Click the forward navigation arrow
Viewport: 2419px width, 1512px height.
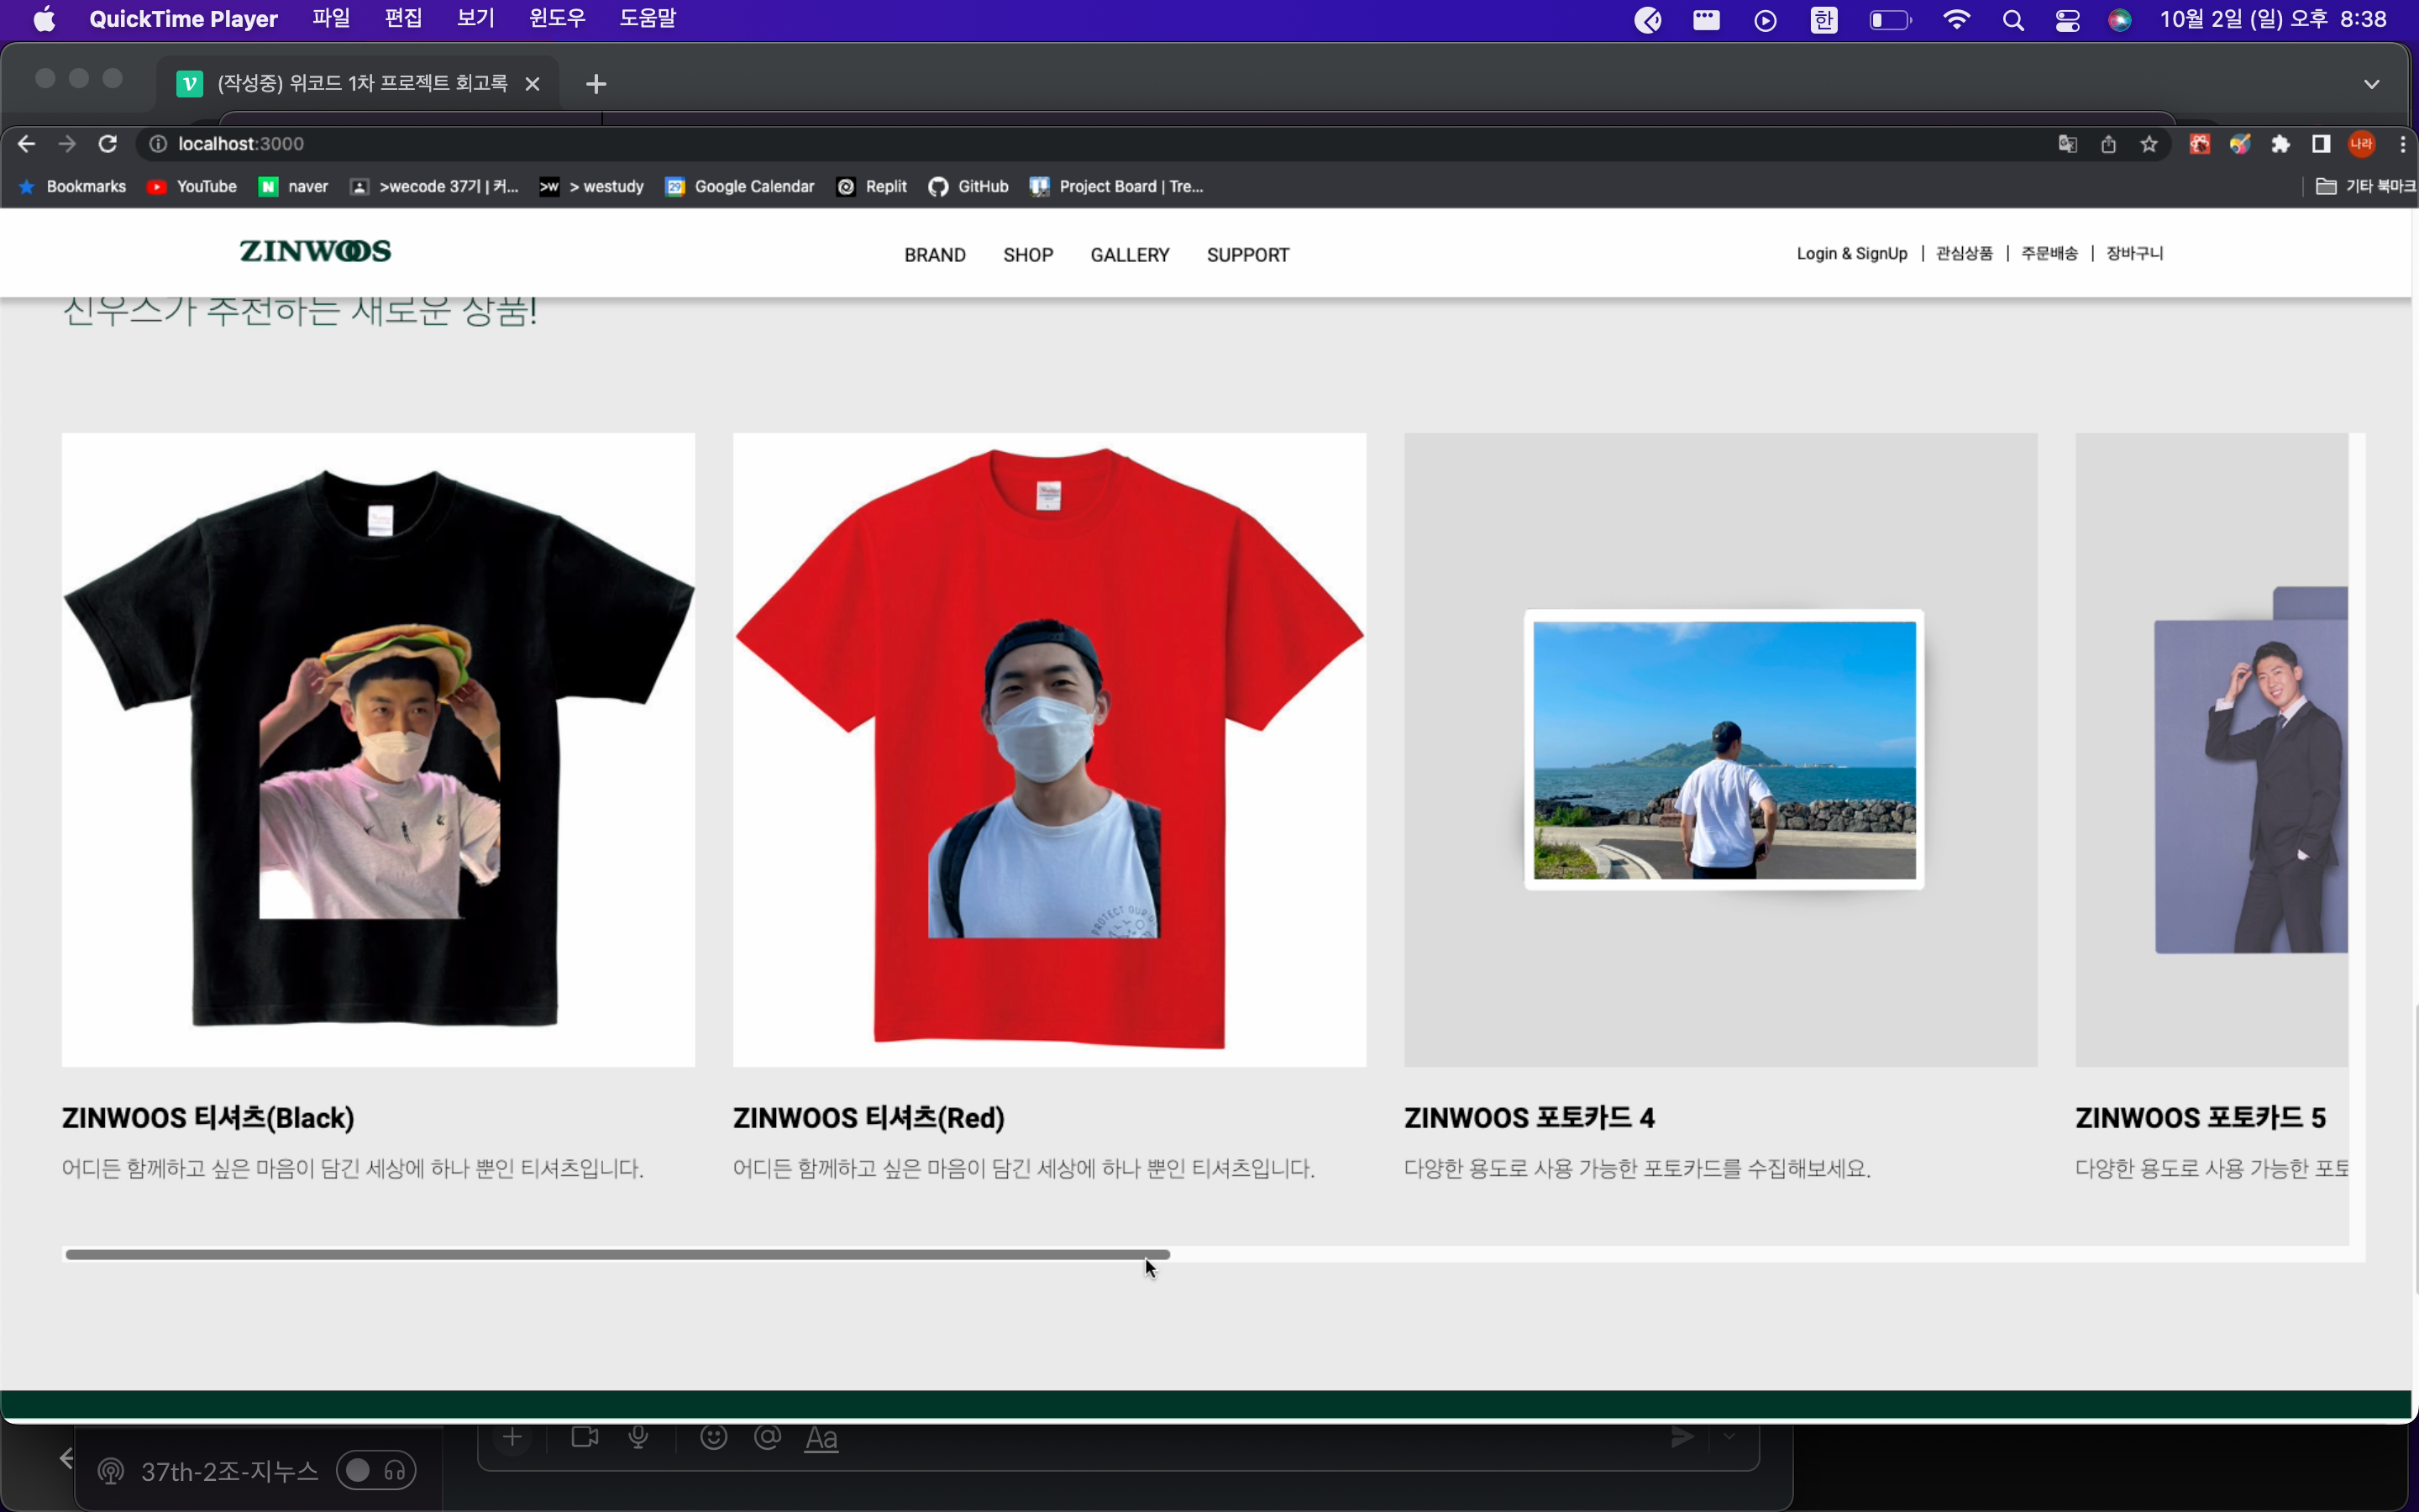[x=67, y=144]
